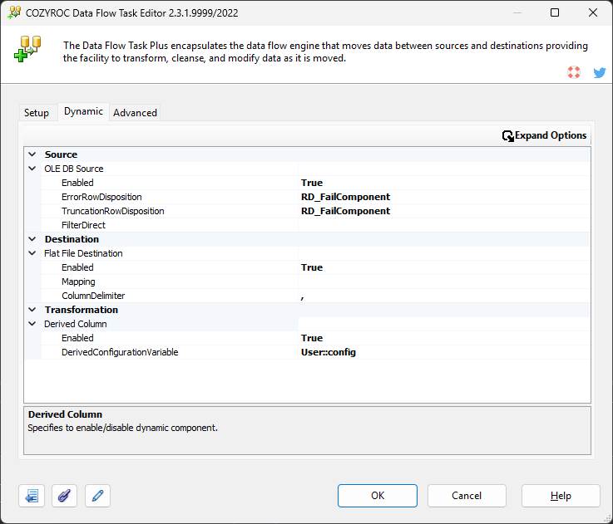Select the Flat File Destination label

click(83, 253)
